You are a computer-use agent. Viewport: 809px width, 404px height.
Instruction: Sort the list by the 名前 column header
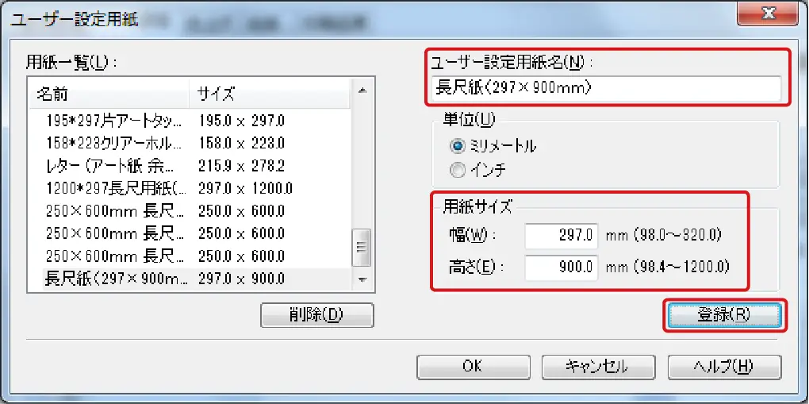click(x=109, y=94)
